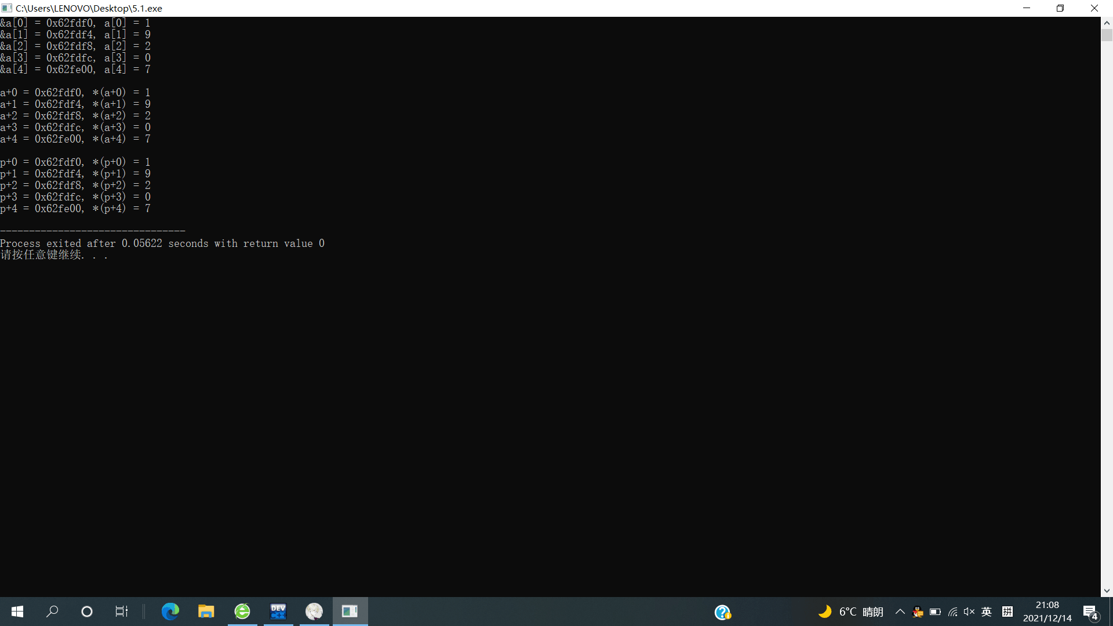Unmute the speaker volume icon
Viewport: 1113px width, 626px height.
point(969,612)
